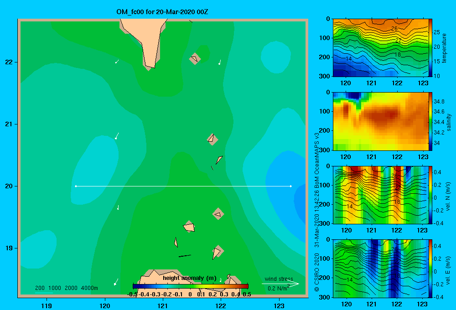Click the height anomaly colorbar
This screenshot has width=456, height=310.
[191, 286]
